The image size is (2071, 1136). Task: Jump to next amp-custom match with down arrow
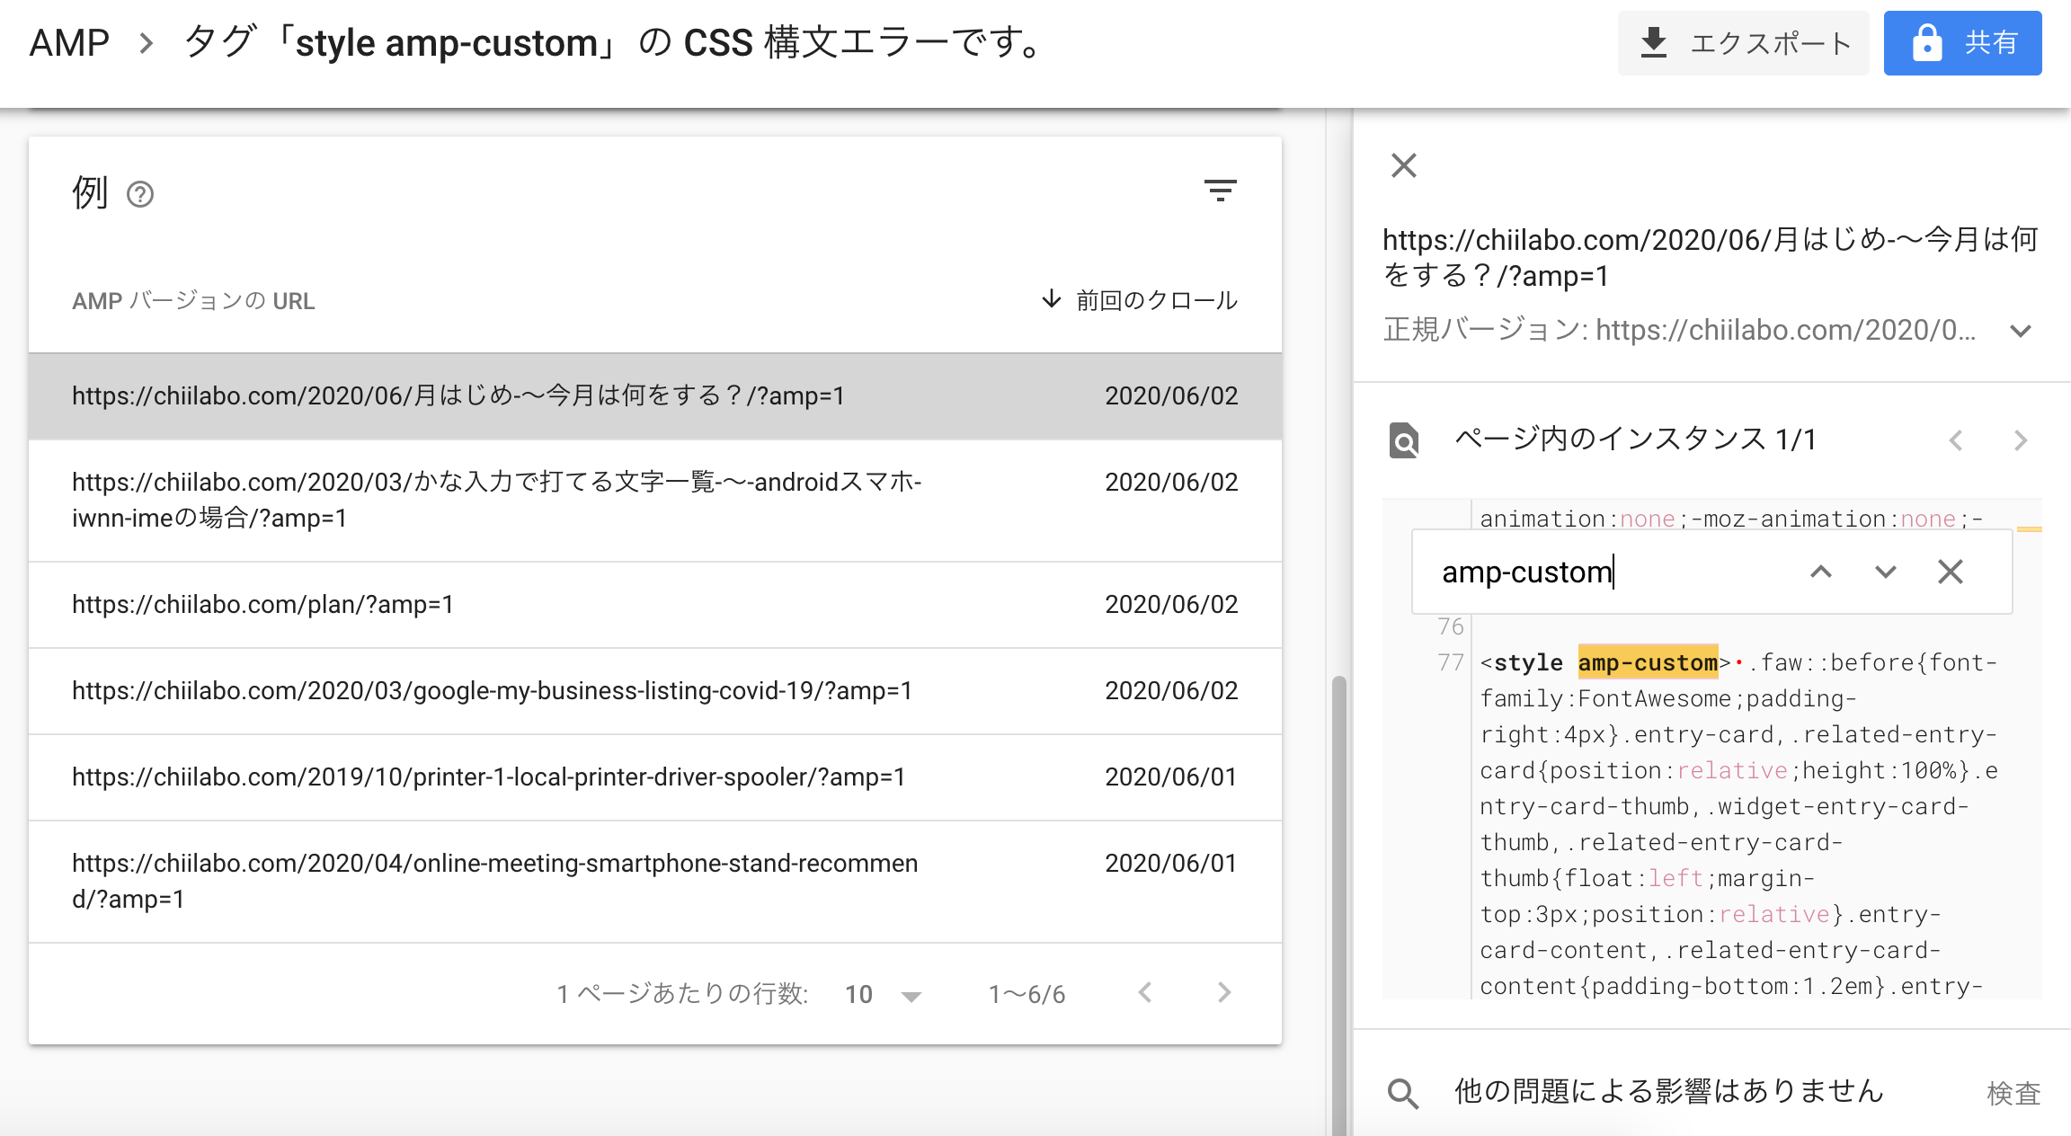tap(1886, 572)
